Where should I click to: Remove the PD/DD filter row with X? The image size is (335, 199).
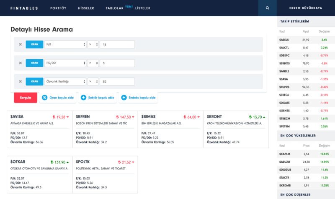click(20, 63)
